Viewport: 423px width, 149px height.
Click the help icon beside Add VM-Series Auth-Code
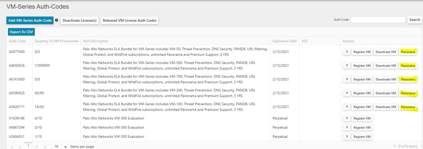[57, 20]
